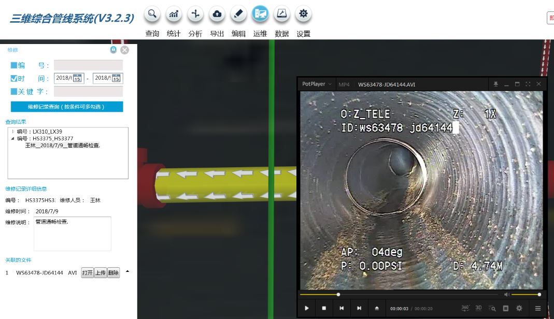Open PotPlayer gear preferences icon
Screen dimensions: 554x319
(519, 308)
